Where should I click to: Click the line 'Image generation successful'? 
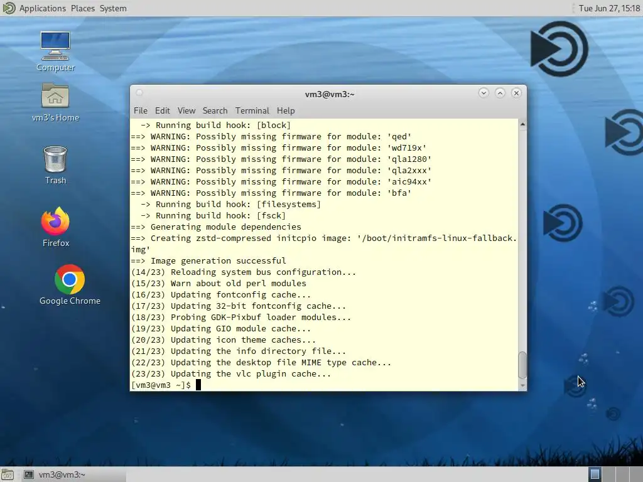(x=208, y=260)
